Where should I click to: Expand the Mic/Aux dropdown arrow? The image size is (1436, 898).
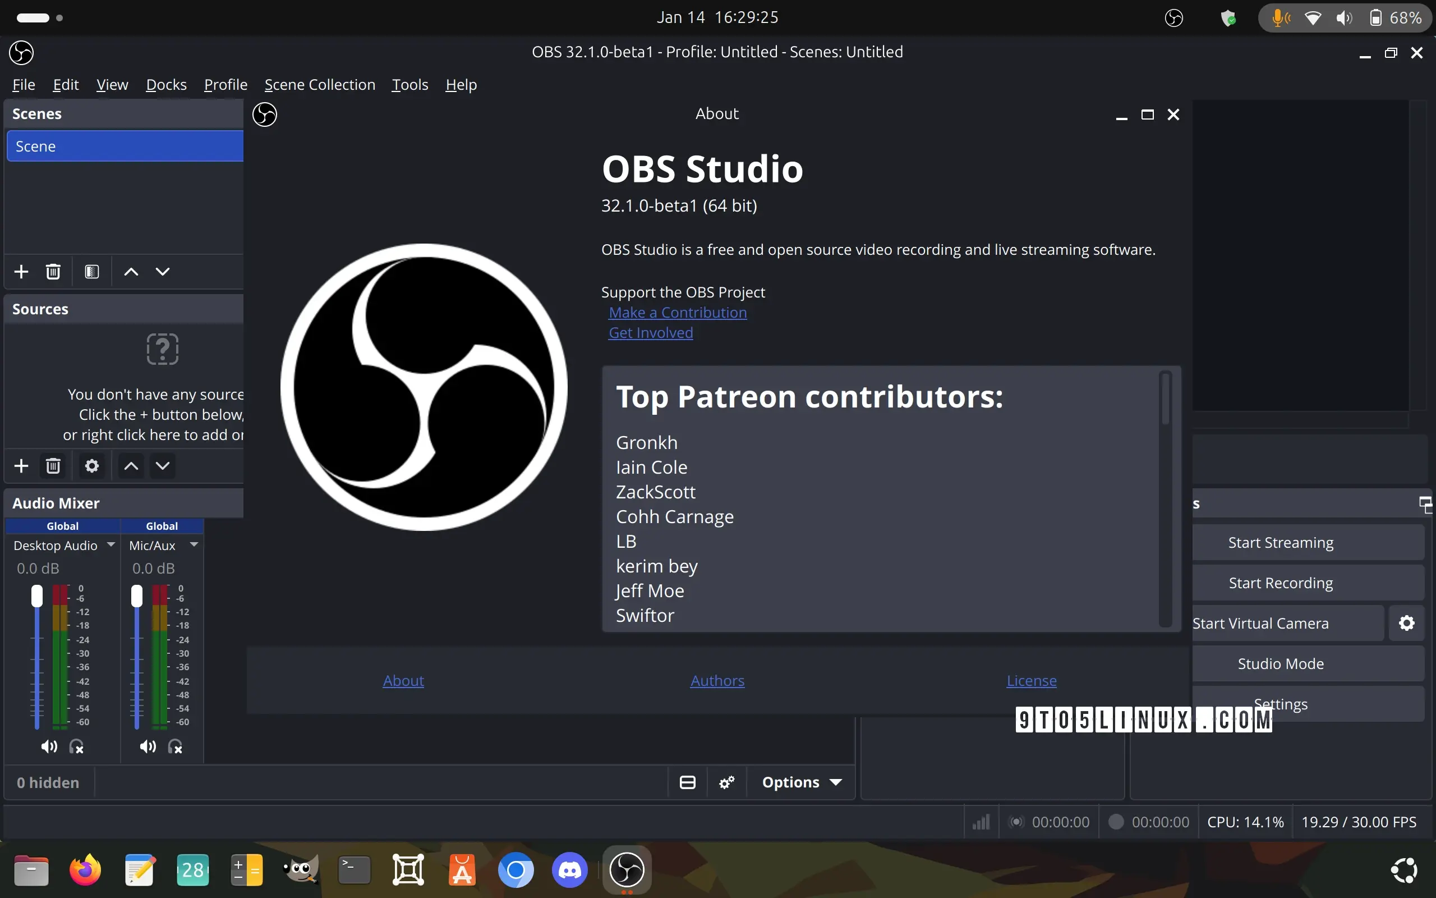click(194, 544)
